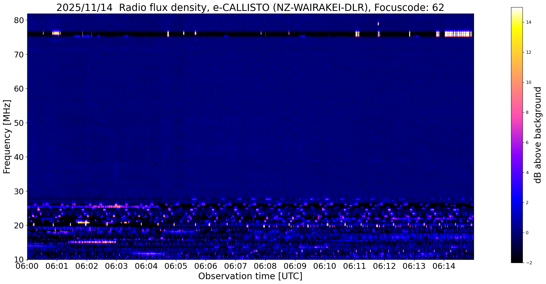This screenshot has width=546, height=284.
Task: Click the bright burst near 06:14 at 76 MHz
Action: click(458, 34)
